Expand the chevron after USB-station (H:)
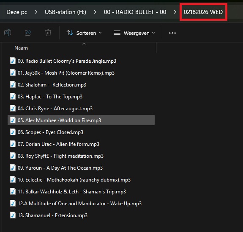This screenshot has width=243, height=232. tap(95, 12)
